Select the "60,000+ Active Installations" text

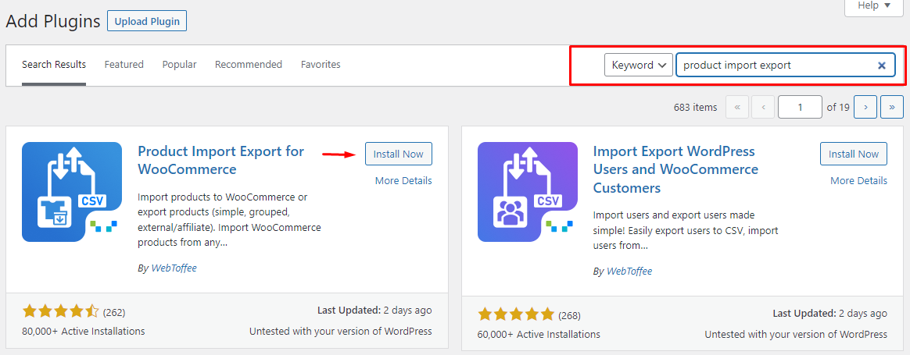[539, 335]
